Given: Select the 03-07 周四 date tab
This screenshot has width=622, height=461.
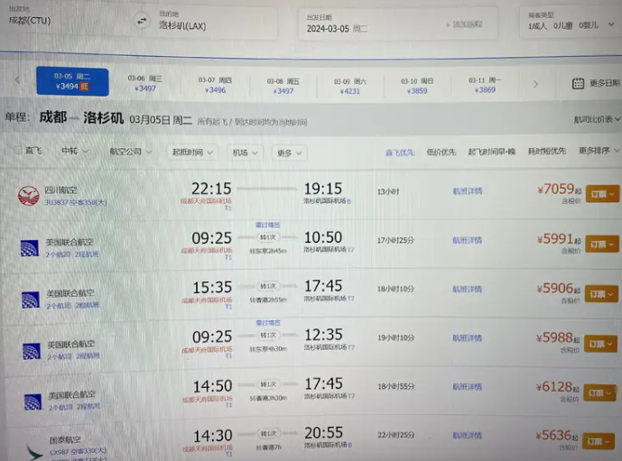Looking at the screenshot, I should click(215, 85).
